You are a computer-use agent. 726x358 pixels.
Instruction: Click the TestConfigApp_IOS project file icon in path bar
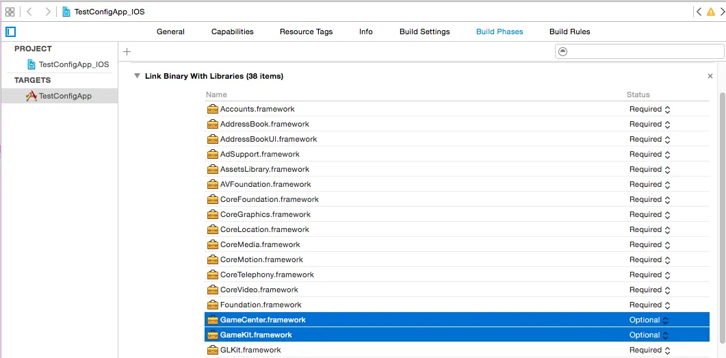click(x=66, y=12)
